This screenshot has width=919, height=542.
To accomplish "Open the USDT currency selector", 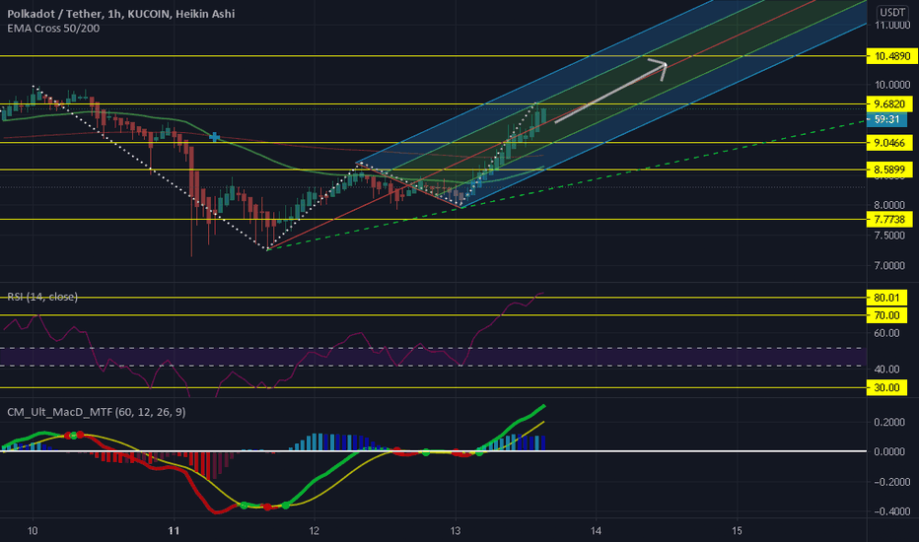I will [x=892, y=12].
